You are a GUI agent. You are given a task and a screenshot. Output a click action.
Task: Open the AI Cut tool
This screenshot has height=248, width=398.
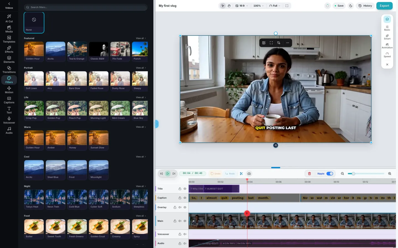pyautogui.click(x=9, y=18)
